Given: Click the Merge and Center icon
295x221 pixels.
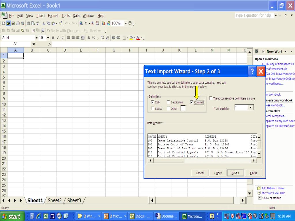Looking at the screenshot, I should click(x=83, y=38).
